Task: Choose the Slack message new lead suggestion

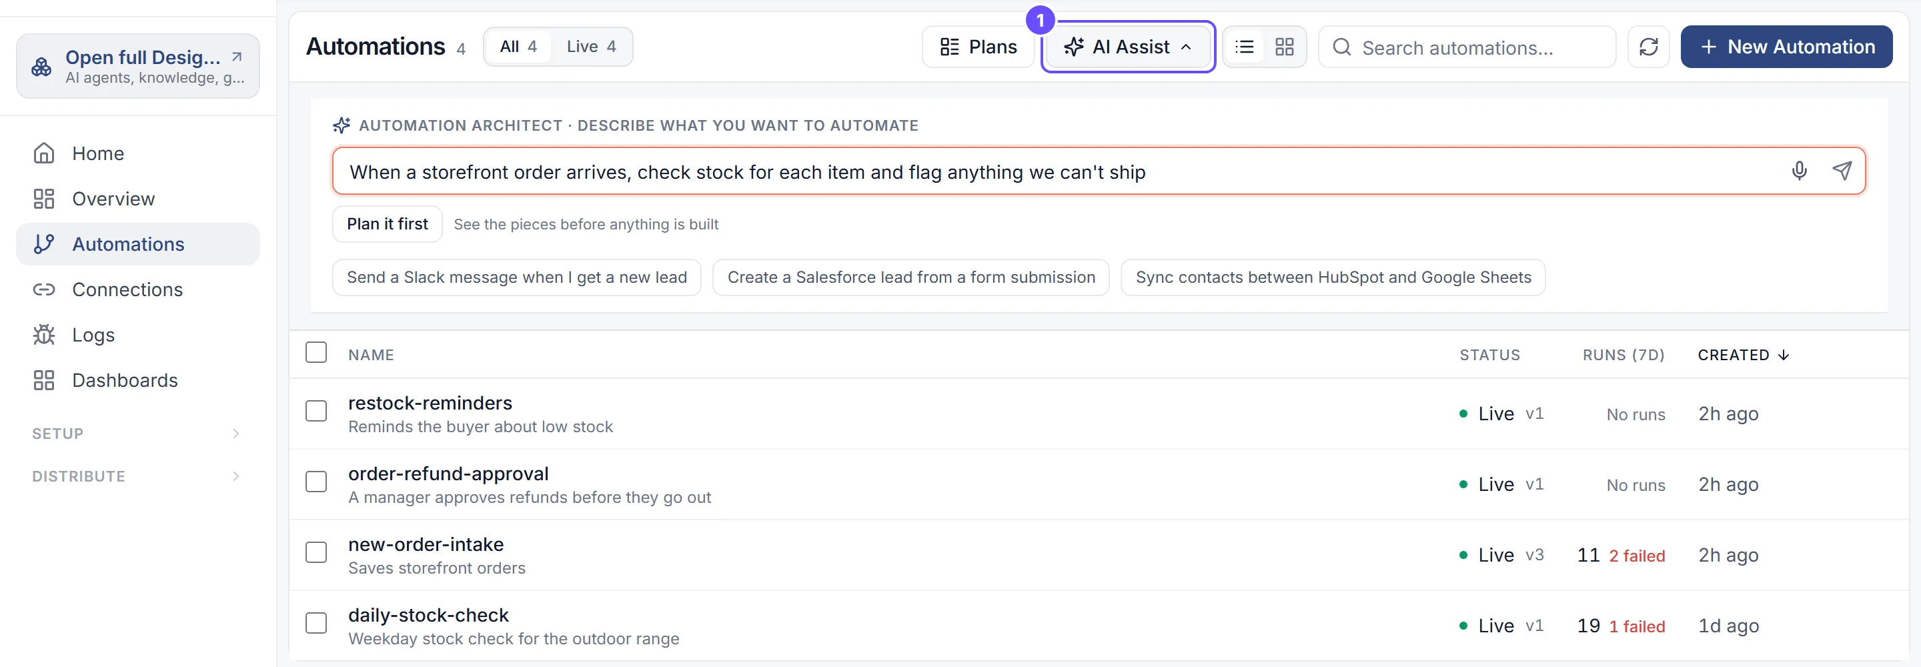Action: pyautogui.click(x=517, y=277)
